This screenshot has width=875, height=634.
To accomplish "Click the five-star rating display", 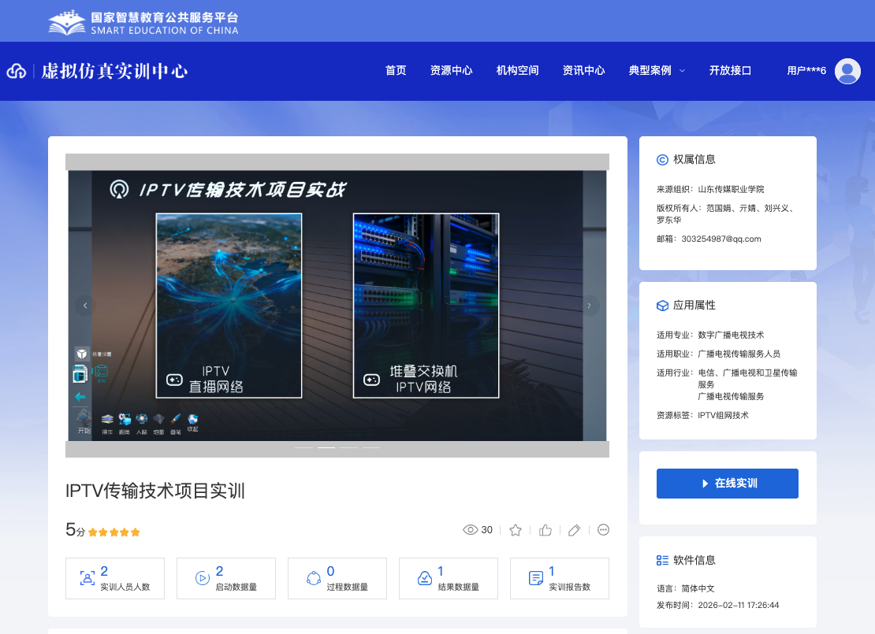I will pyautogui.click(x=114, y=532).
